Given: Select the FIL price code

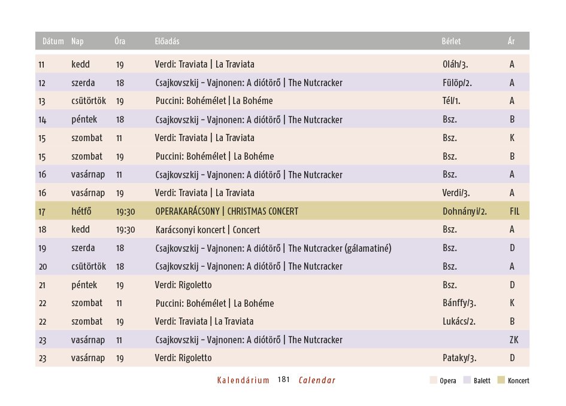Looking at the screenshot, I should coord(514,212).
